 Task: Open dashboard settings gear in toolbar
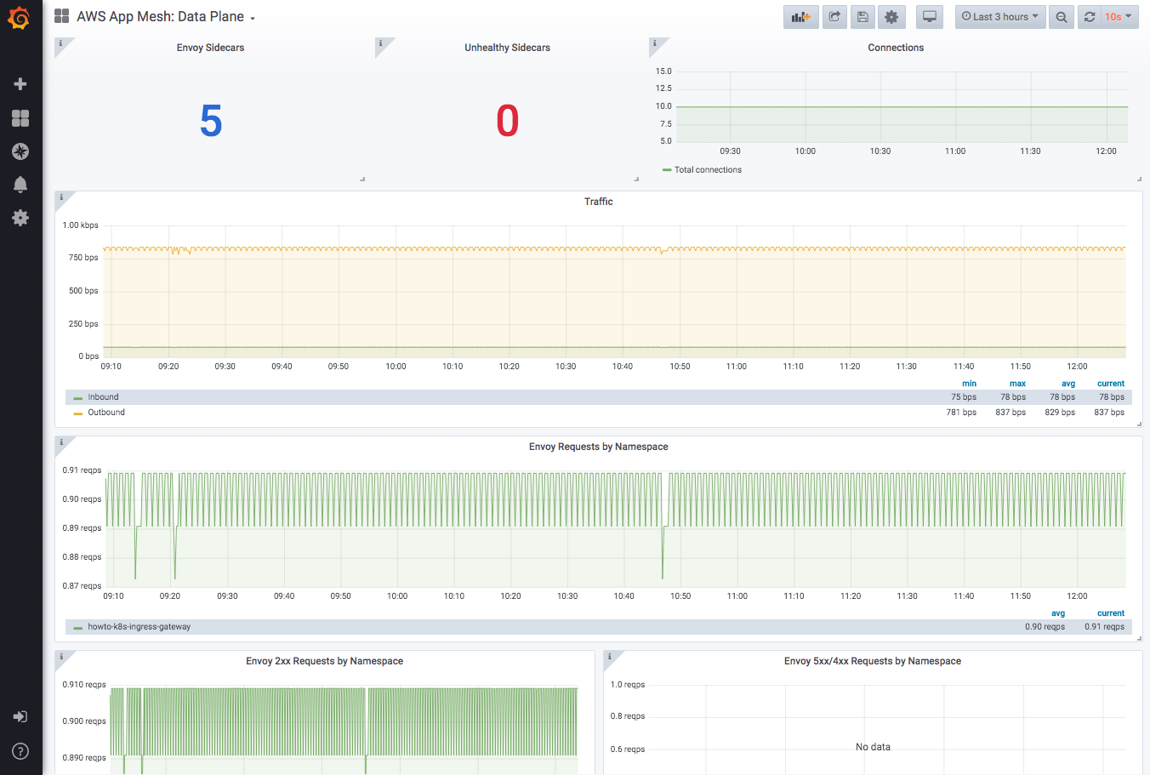pos(891,17)
